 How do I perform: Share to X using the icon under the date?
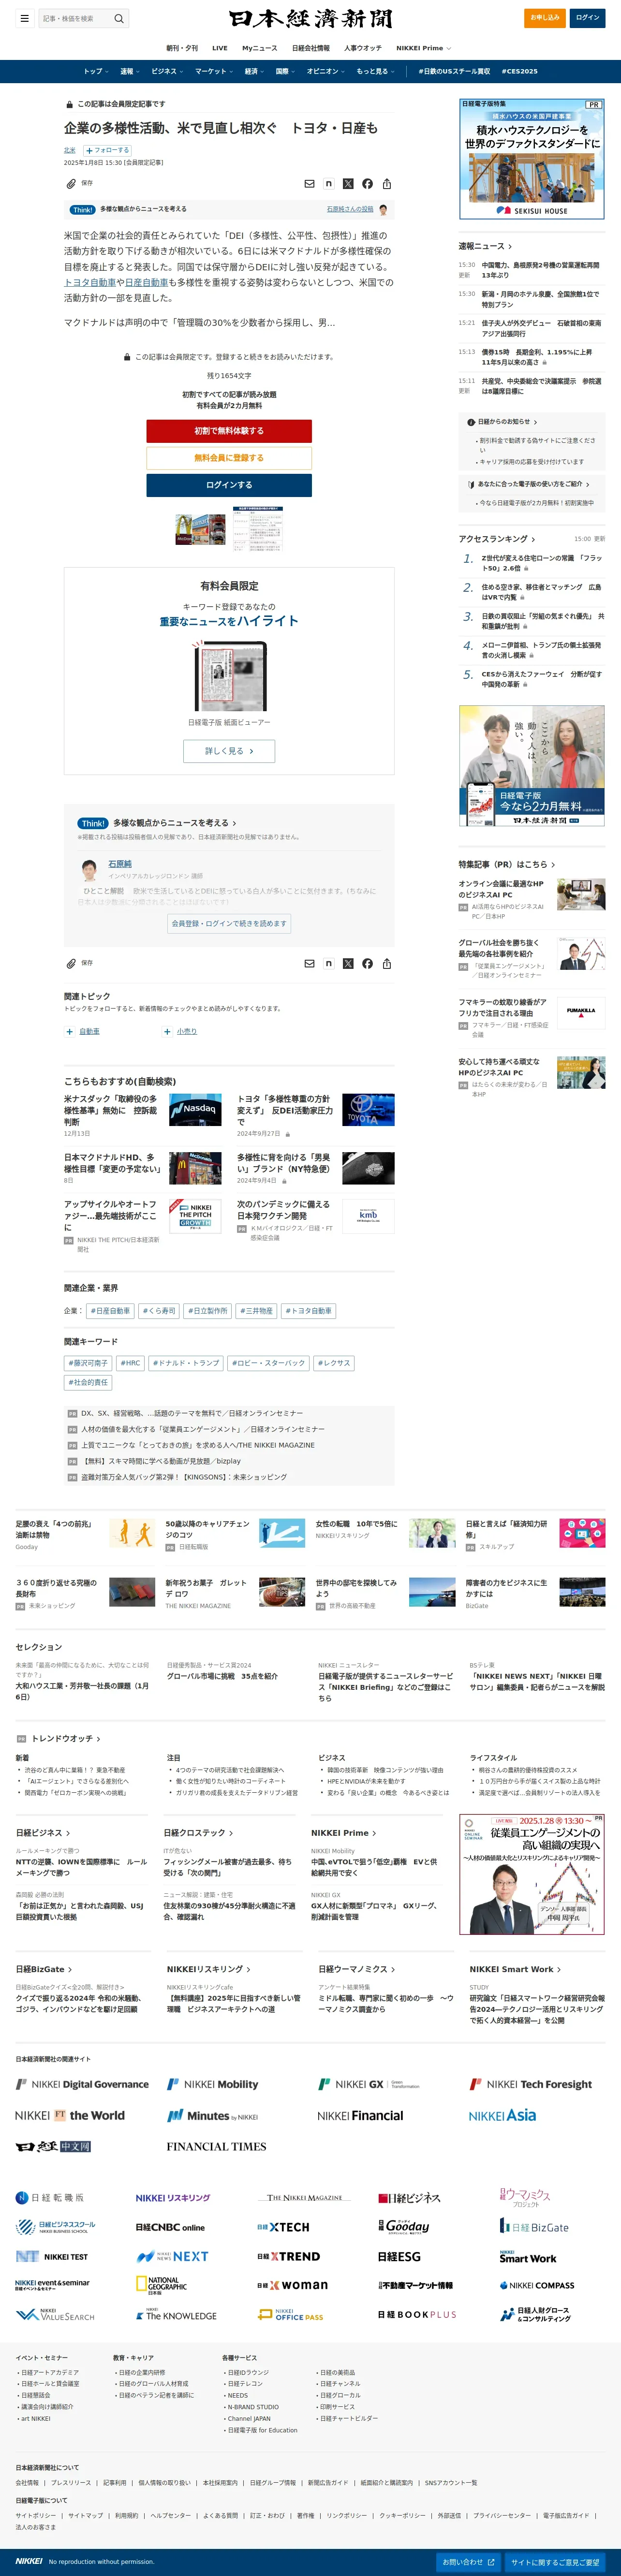point(348,184)
